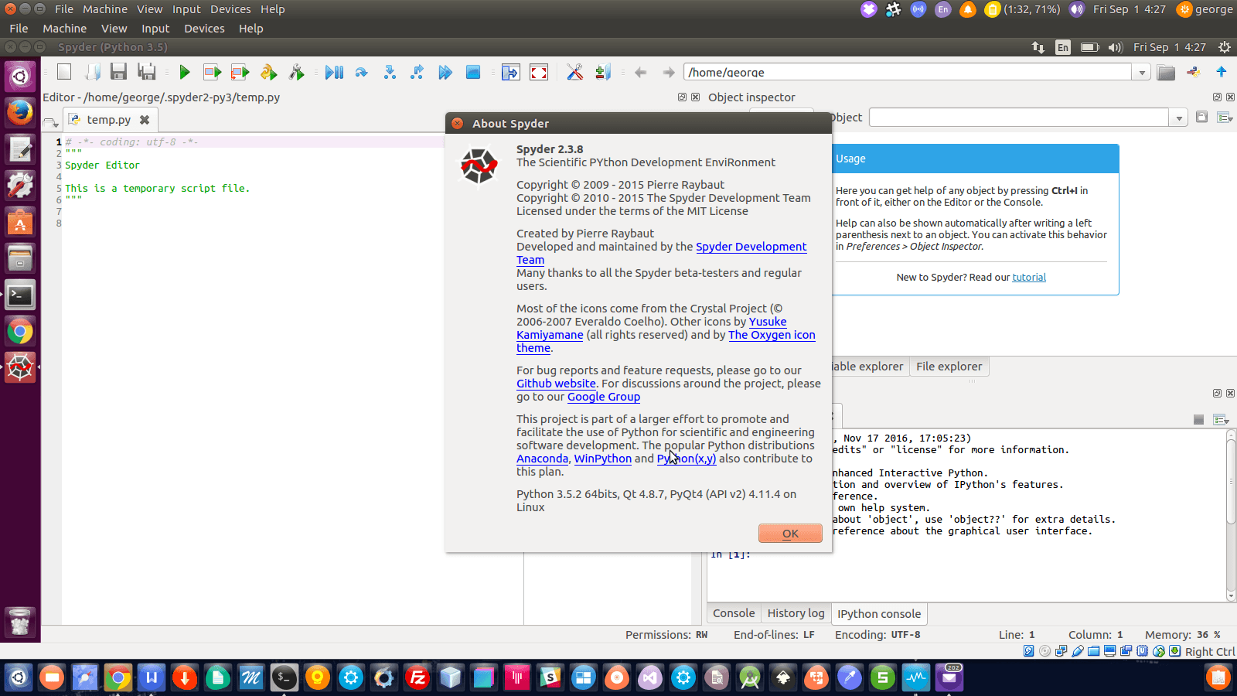Select the History log tab

796,613
